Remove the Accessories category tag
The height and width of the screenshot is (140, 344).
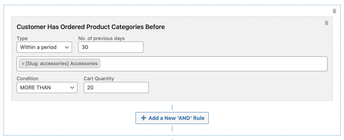pos(23,64)
